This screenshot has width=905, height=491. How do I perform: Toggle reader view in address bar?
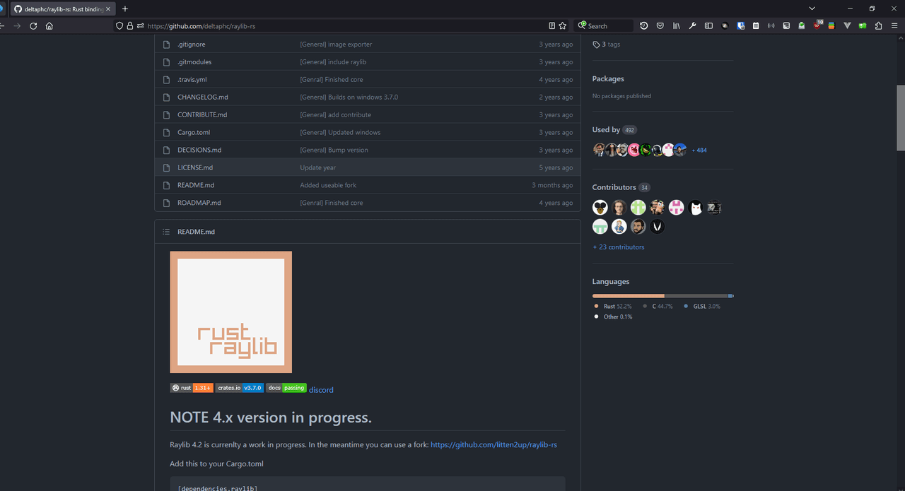coord(551,25)
